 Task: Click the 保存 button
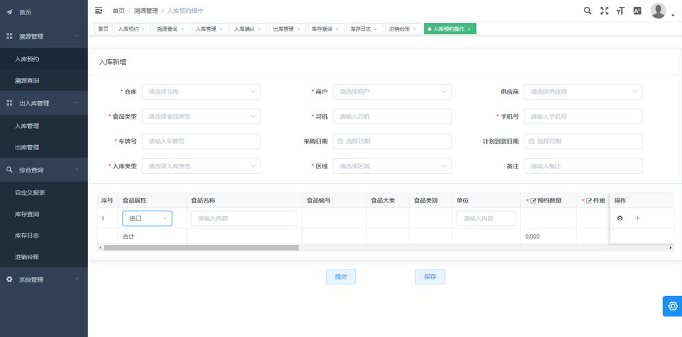pyautogui.click(x=430, y=277)
